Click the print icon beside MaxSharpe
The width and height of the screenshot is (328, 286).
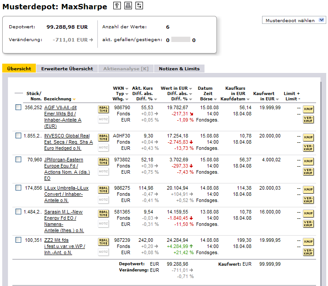pyautogui.click(x=128, y=6)
